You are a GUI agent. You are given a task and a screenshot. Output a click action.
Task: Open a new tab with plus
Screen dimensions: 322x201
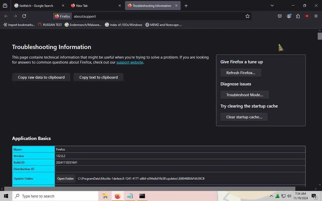[186, 6]
